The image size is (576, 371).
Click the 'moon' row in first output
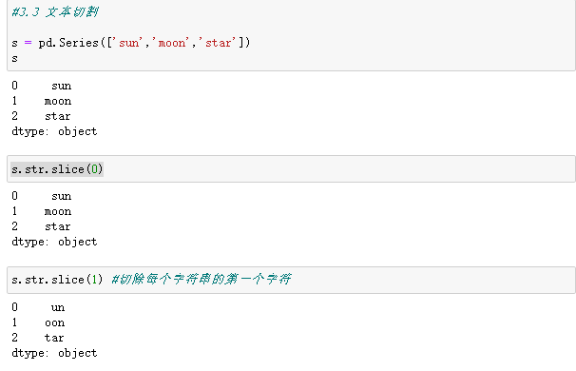click(42, 101)
